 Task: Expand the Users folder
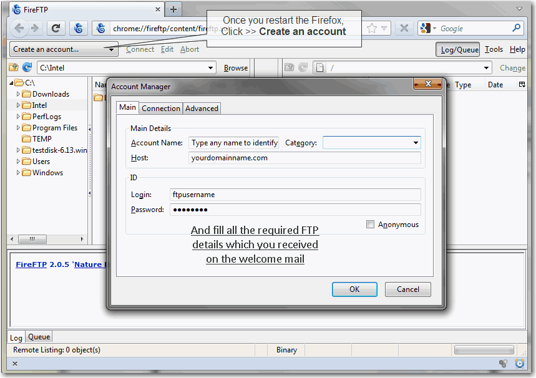tap(18, 162)
